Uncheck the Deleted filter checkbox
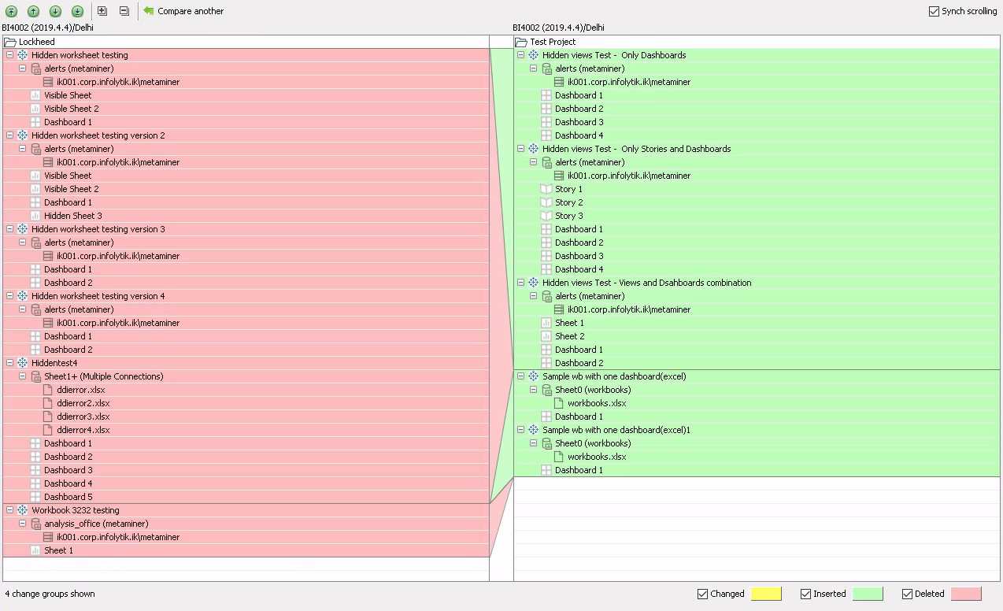 908,594
